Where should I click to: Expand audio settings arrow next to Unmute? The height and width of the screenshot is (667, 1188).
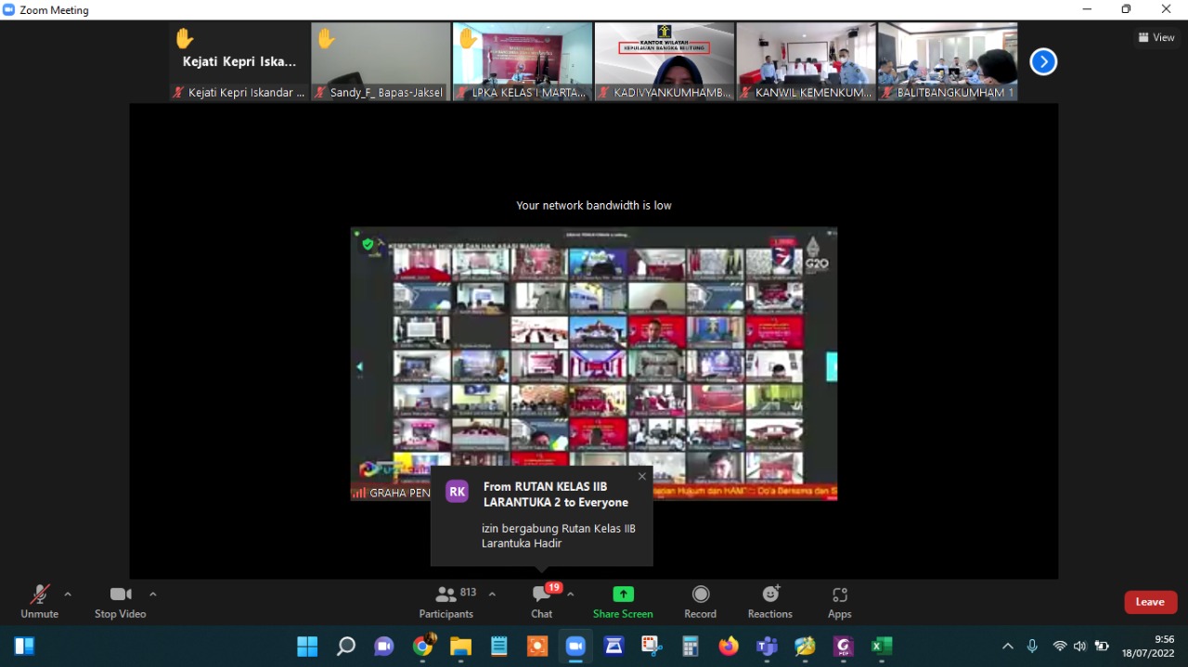pos(68,594)
